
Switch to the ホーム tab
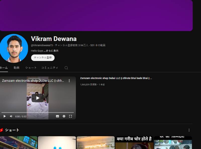4,67
